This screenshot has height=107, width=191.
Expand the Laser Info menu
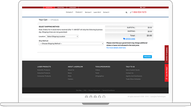tap(97, 12)
